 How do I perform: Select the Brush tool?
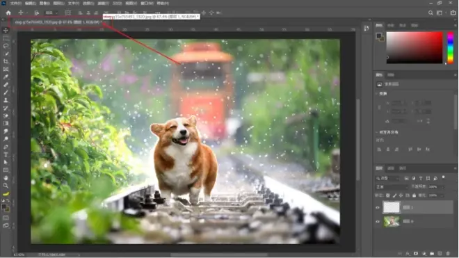(6, 92)
